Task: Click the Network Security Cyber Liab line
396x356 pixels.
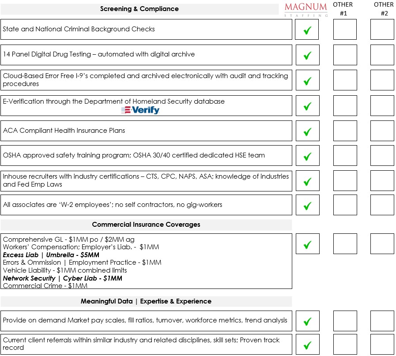Action: [63, 278]
